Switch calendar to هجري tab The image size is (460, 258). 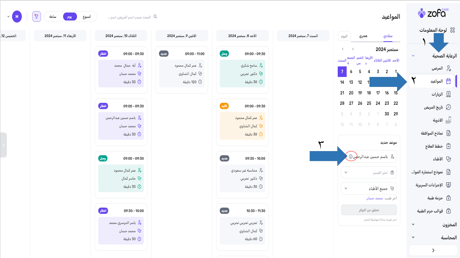363,36
